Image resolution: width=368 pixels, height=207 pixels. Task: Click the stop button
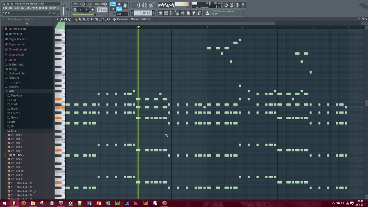(86, 10)
